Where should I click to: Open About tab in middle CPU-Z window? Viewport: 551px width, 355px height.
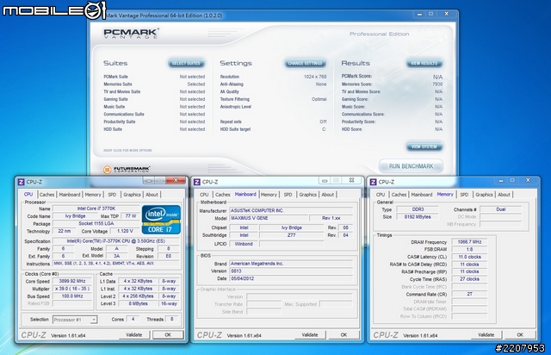pos(328,195)
